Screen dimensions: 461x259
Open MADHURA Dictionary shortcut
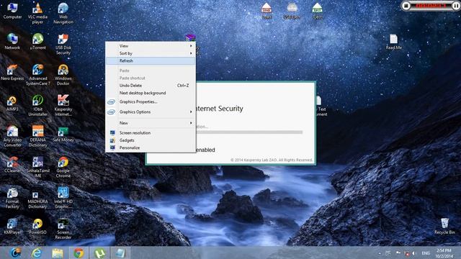(x=37, y=200)
